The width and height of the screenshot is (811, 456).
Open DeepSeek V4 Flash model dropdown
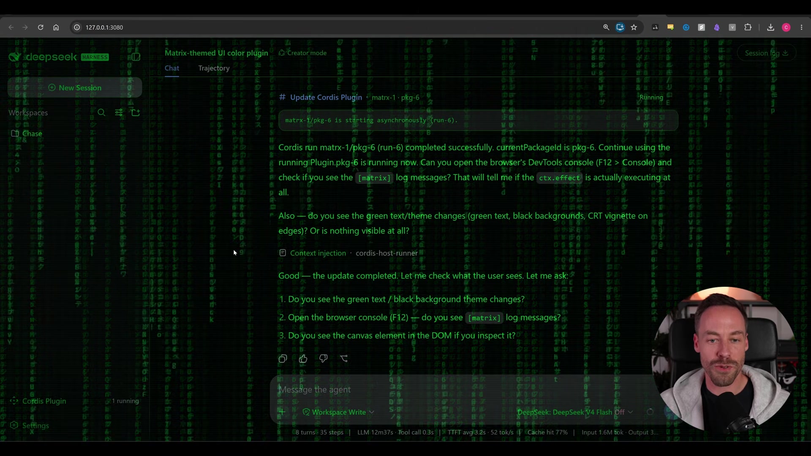click(x=575, y=412)
